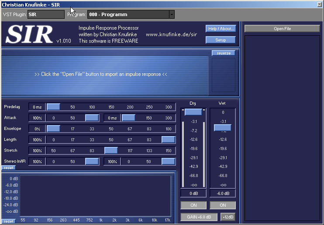
Task: Click the Envelope slider handle
Action: (53, 129)
